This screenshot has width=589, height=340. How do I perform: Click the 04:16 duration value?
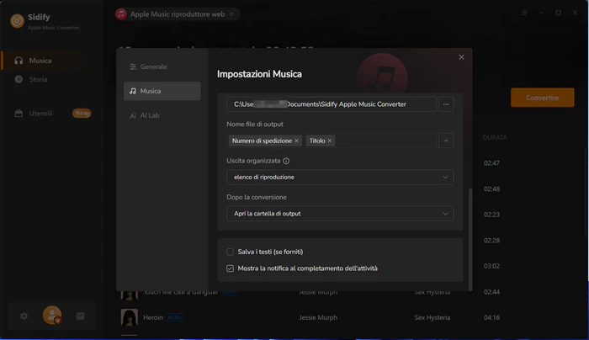[x=491, y=318]
